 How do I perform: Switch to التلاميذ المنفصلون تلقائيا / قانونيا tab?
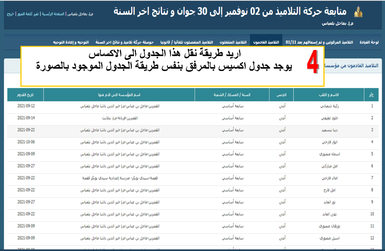(187, 42)
